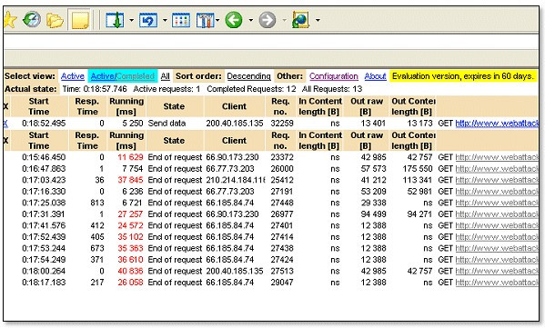The width and height of the screenshot is (545, 328).
Task: Click client 200.40.185.135 in 0:18:00.264 row
Action: coord(235,271)
